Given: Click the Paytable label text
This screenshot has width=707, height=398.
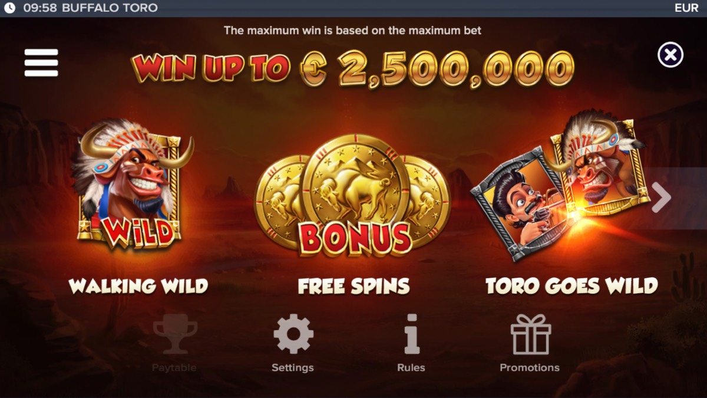Looking at the screenshot, I should click(174, 367).
